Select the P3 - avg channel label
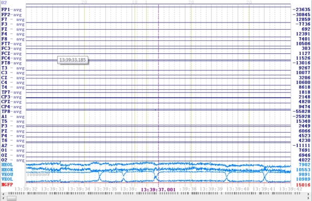The image size is (312, 201). coord(13,126)
